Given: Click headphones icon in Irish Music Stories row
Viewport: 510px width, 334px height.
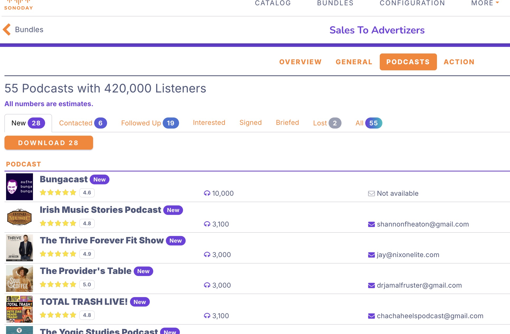Looking at the screenshot, I should tap(207, 224).
